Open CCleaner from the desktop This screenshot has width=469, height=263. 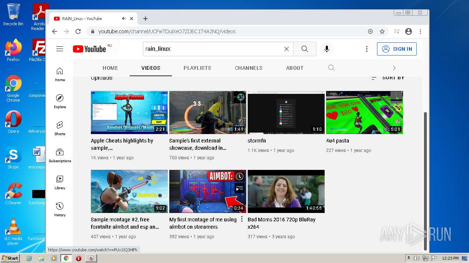(13, 194)
